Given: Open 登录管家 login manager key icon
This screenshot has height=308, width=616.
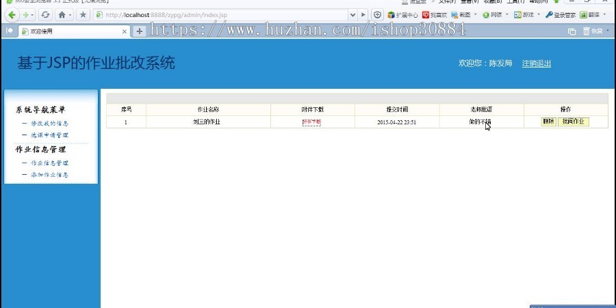Looking at the screenshot, I should (561, 15).
